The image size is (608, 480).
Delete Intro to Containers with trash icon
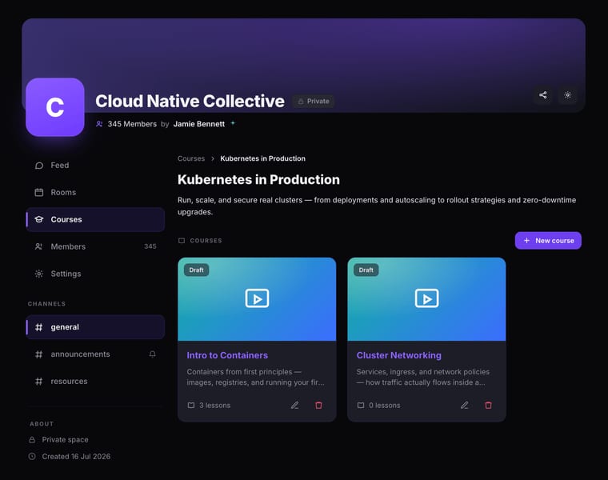[318, 405]
